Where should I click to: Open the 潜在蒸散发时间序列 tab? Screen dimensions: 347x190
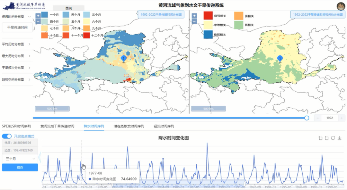click(129, 126)
